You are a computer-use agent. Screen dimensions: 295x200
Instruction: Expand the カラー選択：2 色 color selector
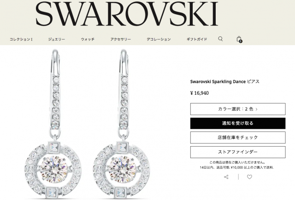tap(238, 109)
